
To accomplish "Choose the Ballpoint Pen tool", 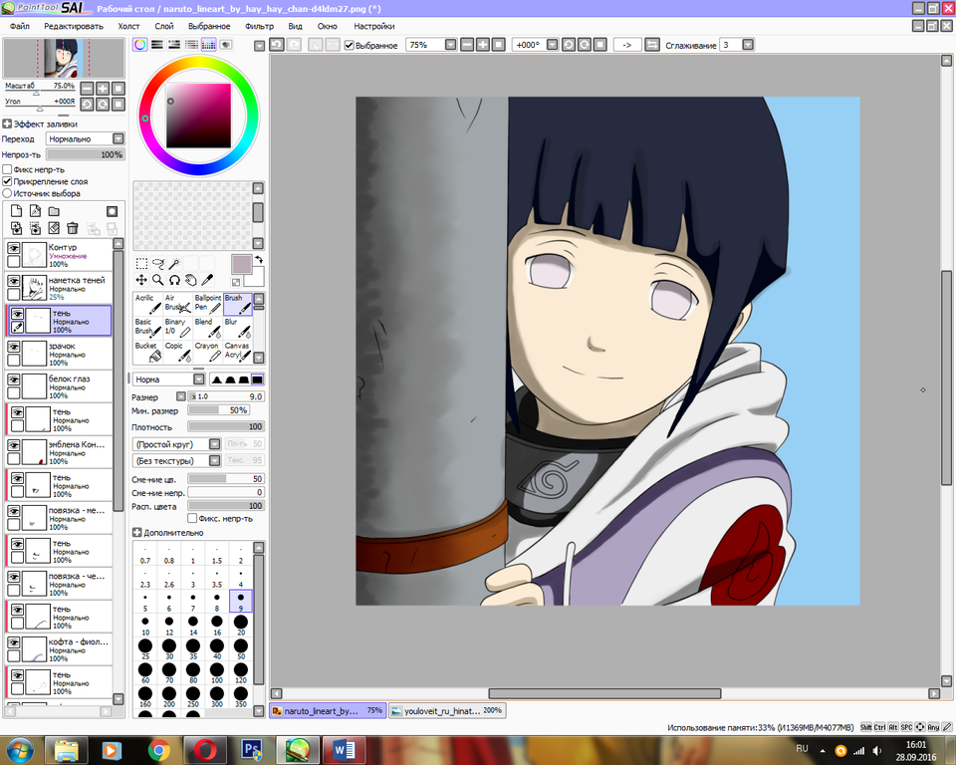I will point(207,304).
